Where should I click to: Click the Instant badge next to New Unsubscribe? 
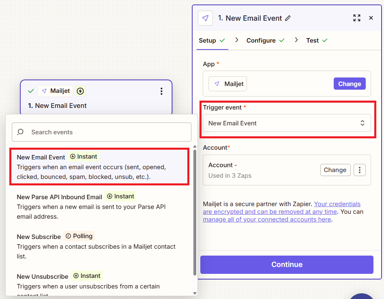point(87,276)
